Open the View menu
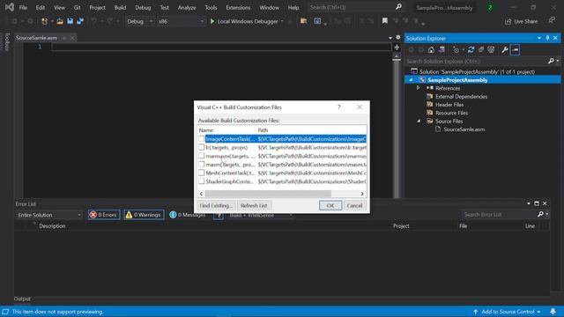564x317 pixels. pyautogui.click(x=59, y=7)
